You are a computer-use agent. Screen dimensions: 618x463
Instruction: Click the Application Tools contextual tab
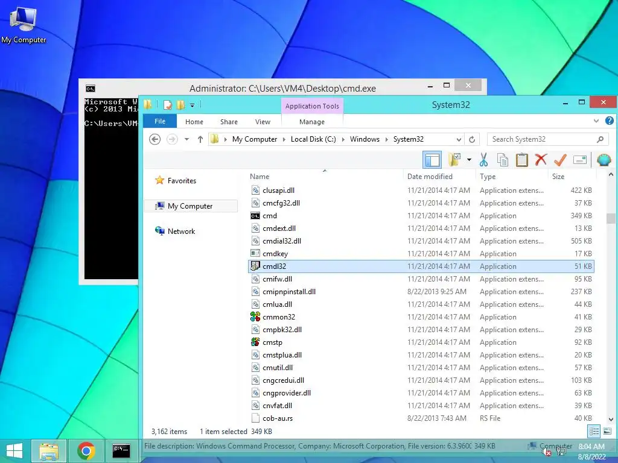pos(312,106)
